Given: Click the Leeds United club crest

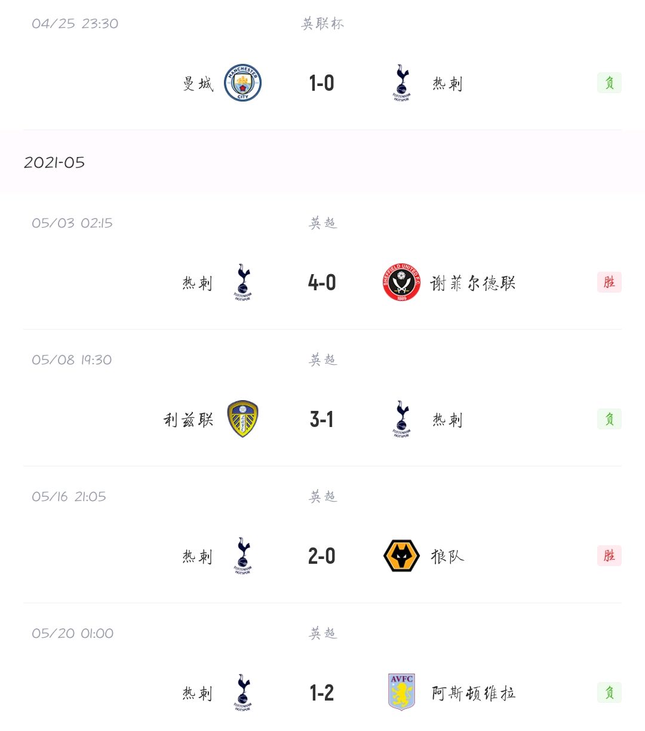Looking at the screenshot, I should click(242, 419).
